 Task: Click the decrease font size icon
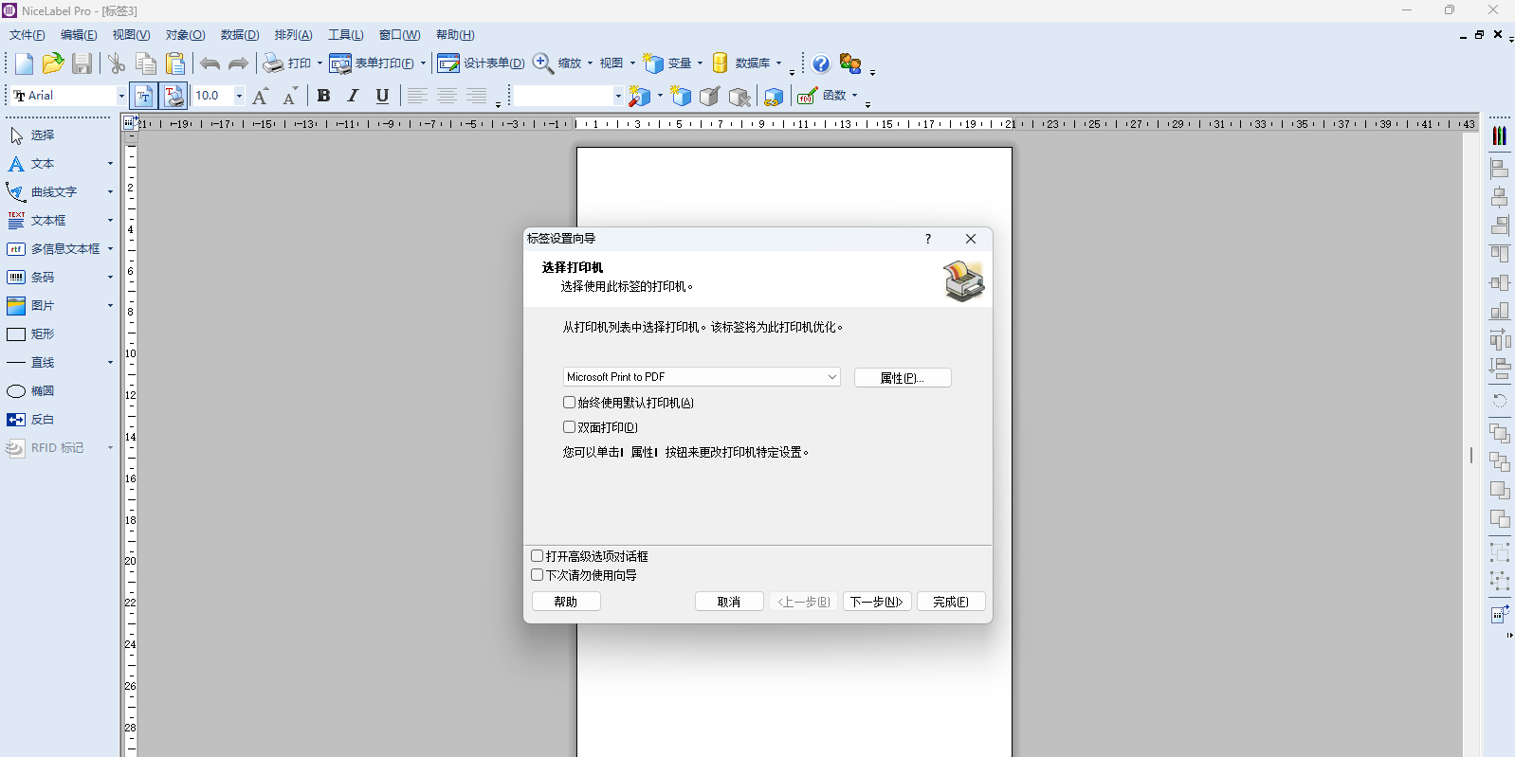(x=290, y=96)
